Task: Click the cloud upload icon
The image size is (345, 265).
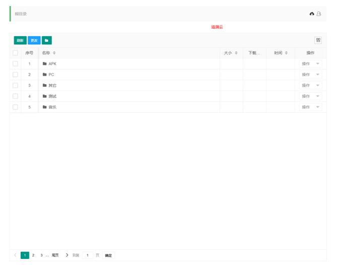Action: [x=312, y=14]
